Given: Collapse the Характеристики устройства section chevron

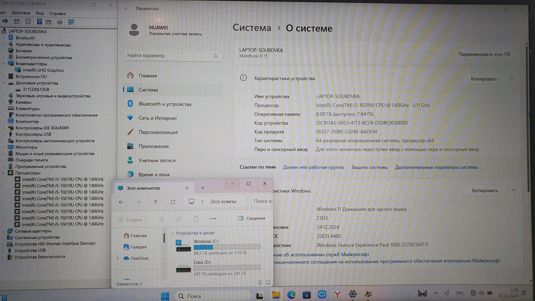Looking at the screenshot, I should click(x=512, y=79).
